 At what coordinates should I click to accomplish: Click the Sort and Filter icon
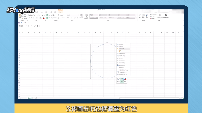160,15
